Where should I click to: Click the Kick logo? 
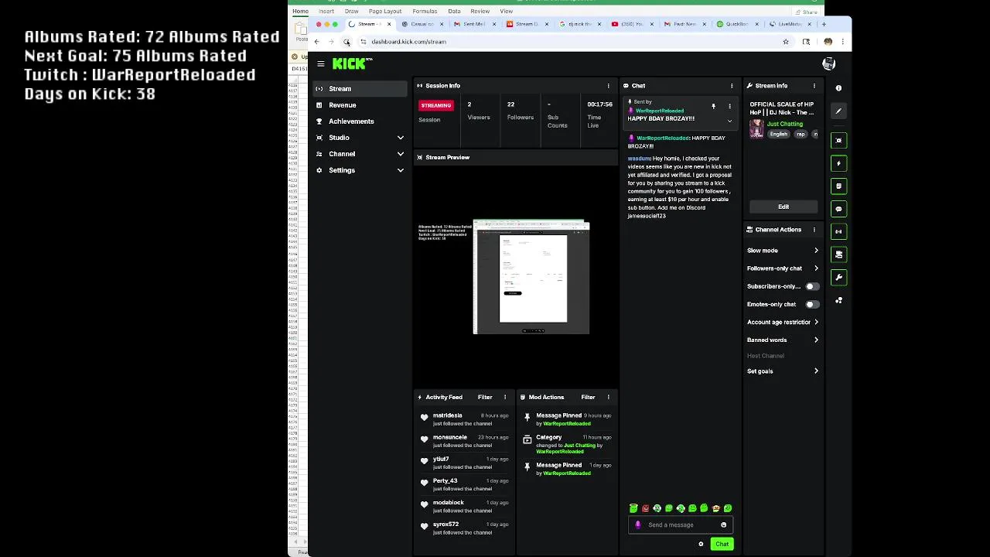352,63
